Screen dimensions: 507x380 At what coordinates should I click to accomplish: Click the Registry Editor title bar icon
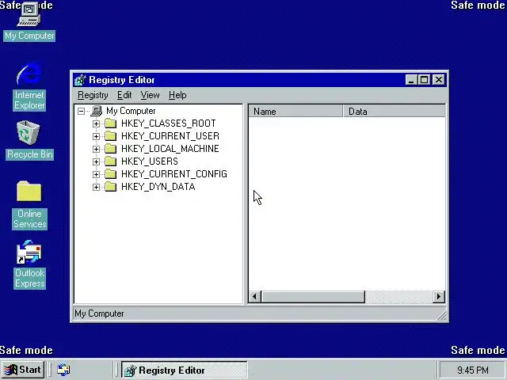click(80, 80)
